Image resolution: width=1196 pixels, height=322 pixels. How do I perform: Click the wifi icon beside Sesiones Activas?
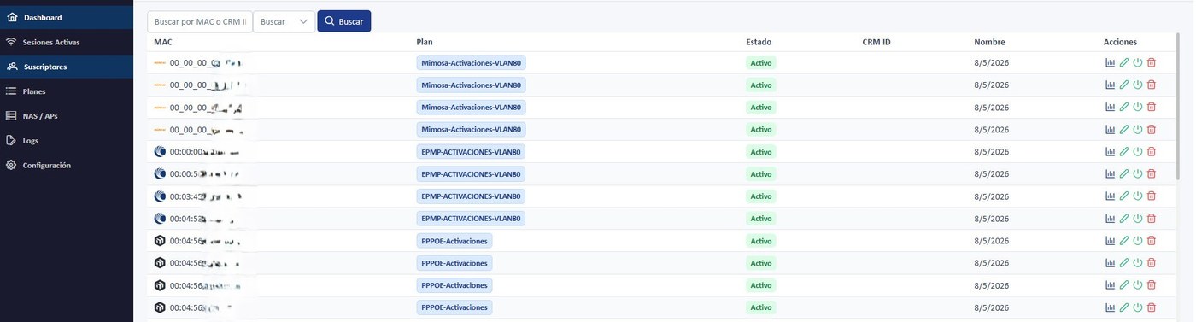[12, 42]
